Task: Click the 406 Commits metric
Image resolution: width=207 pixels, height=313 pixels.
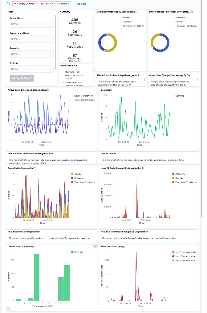Action: [x=75, y=21]
